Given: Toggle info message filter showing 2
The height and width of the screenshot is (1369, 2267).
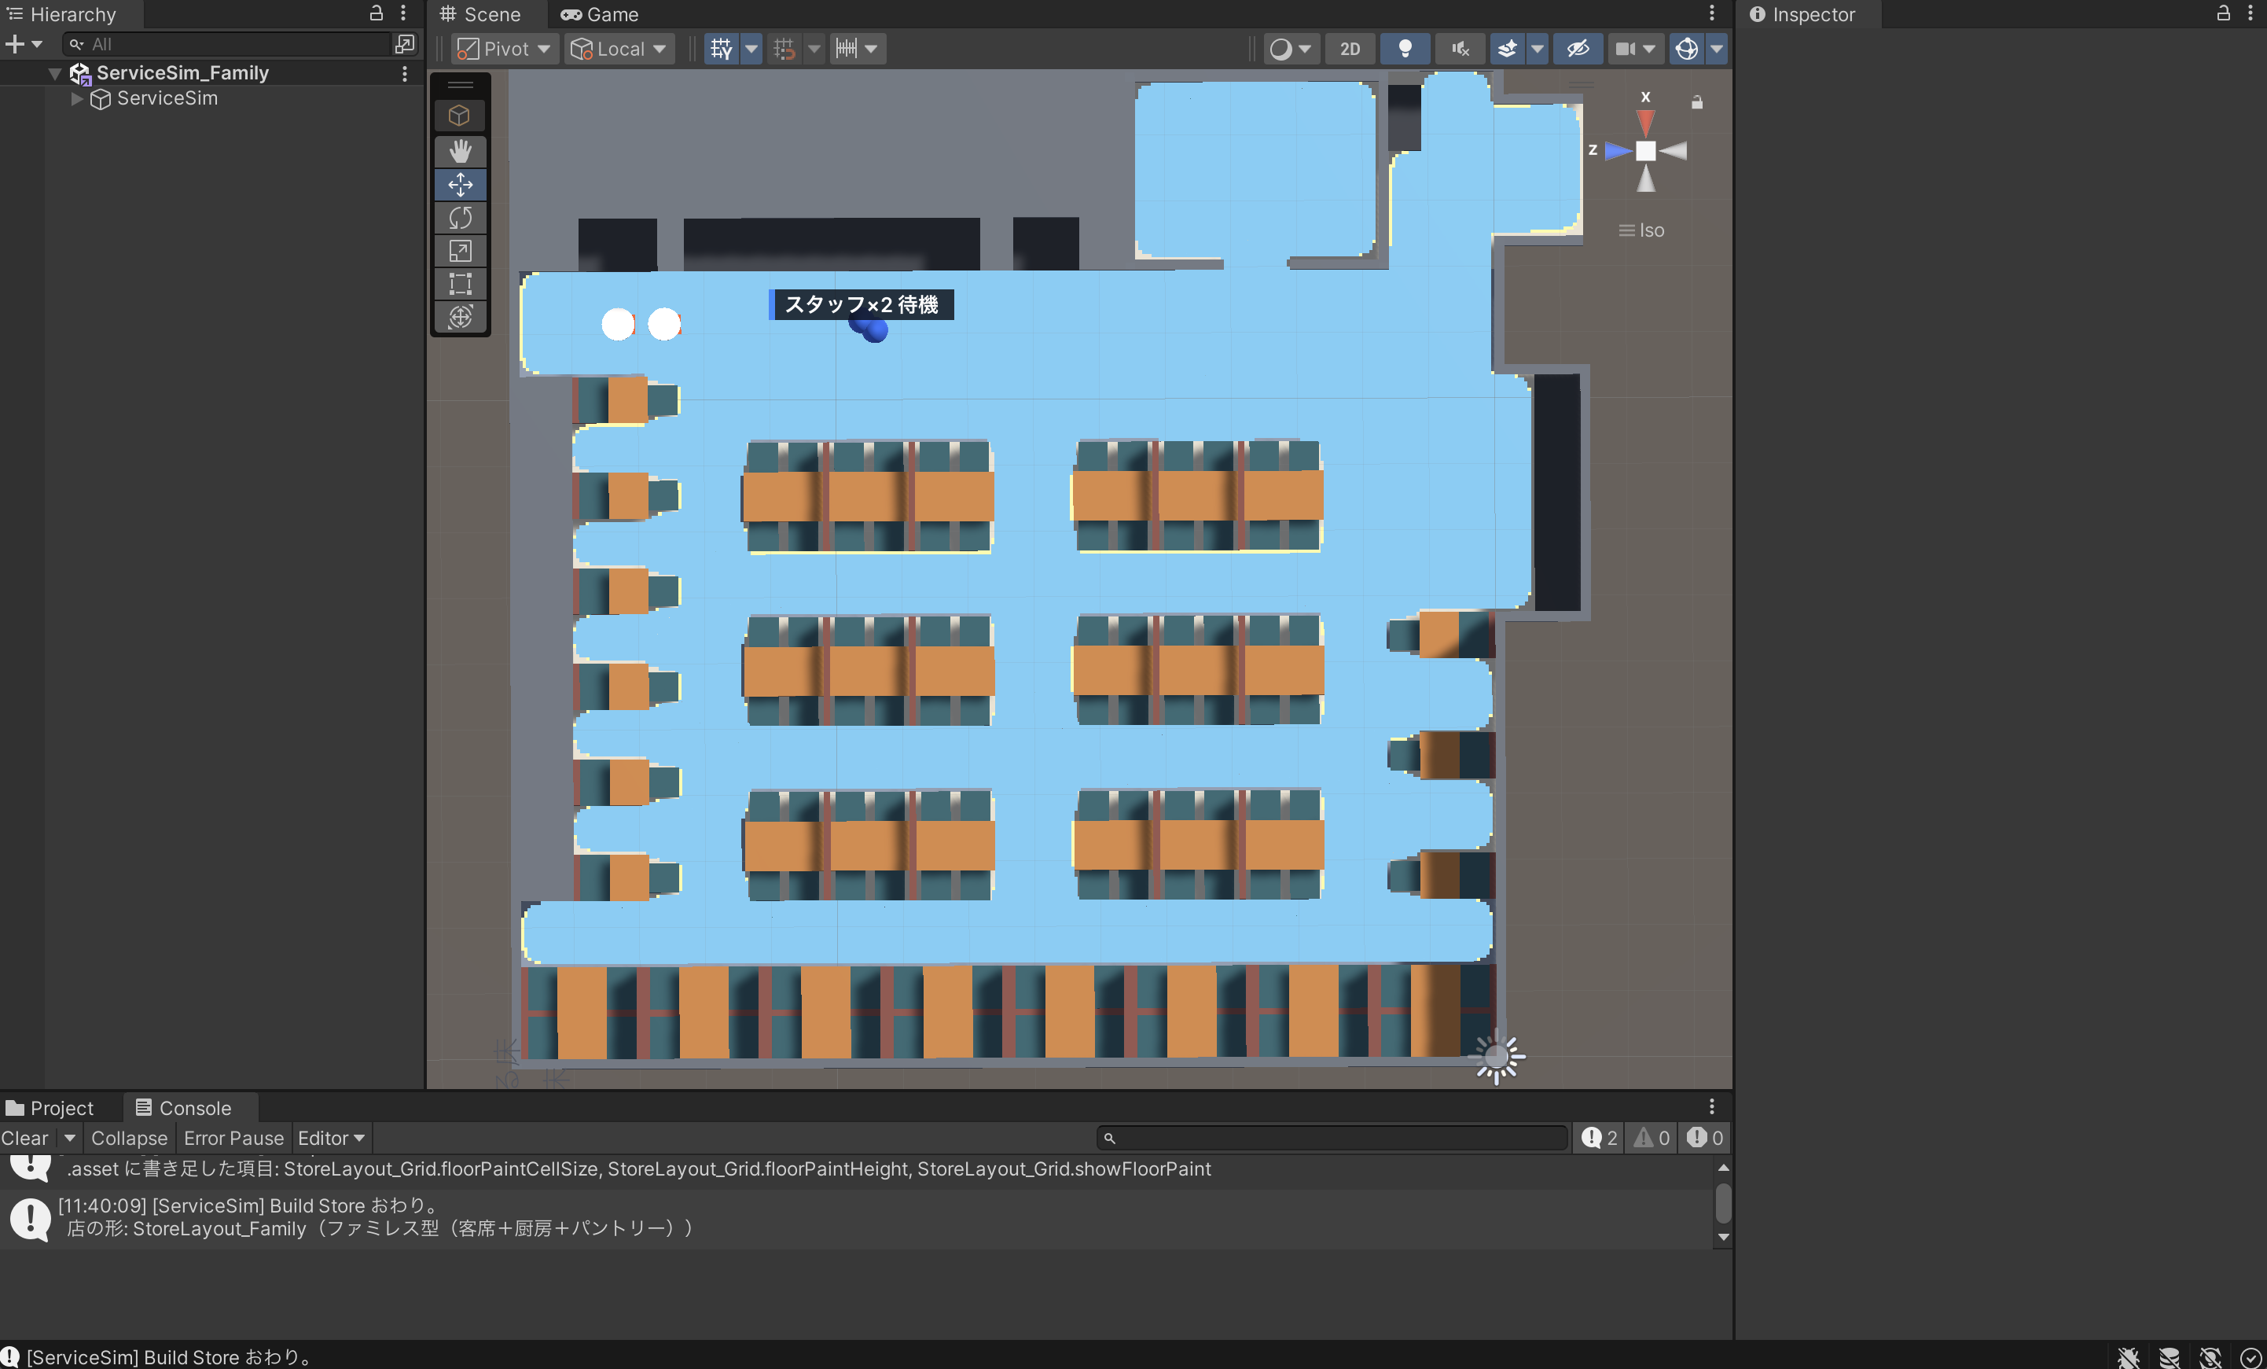Looking at the screenshot, I should pyautogui.click(x=1600, y=1138).
